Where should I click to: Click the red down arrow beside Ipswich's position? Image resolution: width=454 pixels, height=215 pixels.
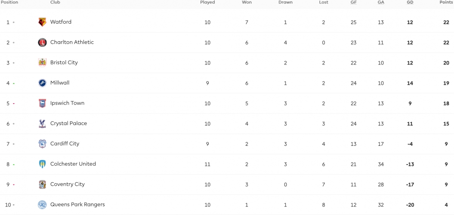pyautogui.click(x=14, y=104)
